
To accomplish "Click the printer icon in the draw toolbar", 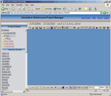I will (x=78, y=28).
